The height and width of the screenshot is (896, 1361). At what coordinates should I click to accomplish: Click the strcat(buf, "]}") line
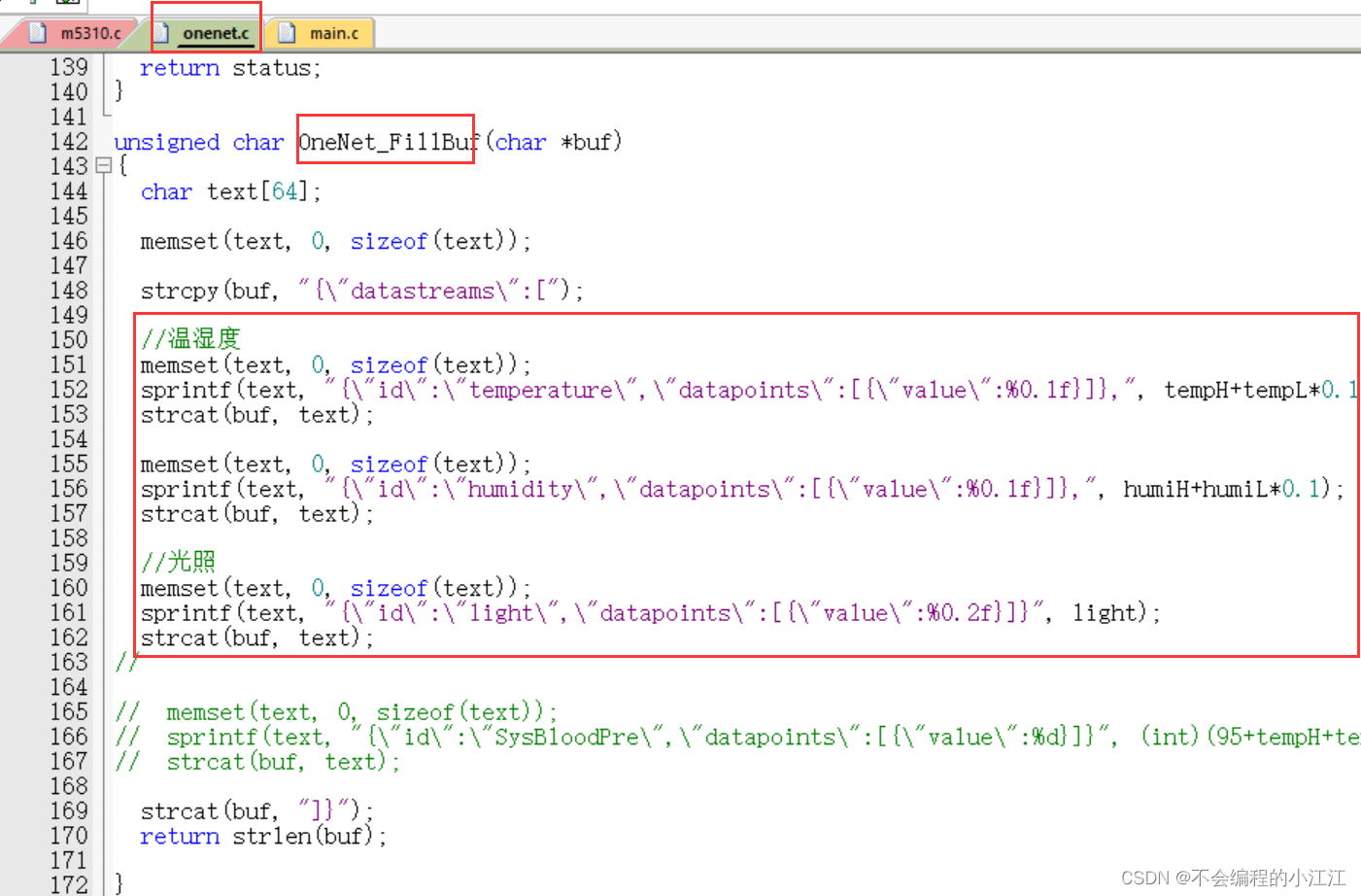click(x=256, y=810)
